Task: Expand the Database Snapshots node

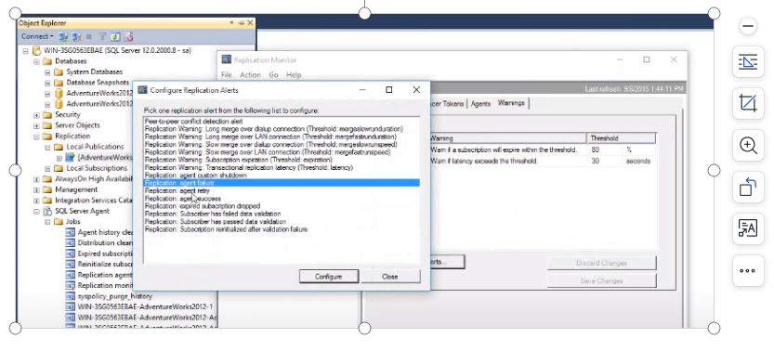Action: (x=47, y=83)
